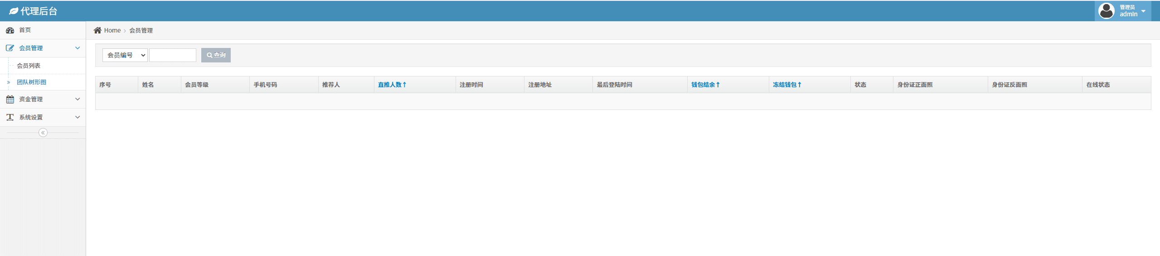Click the admin user avatar icon

tap(1106, 11)
